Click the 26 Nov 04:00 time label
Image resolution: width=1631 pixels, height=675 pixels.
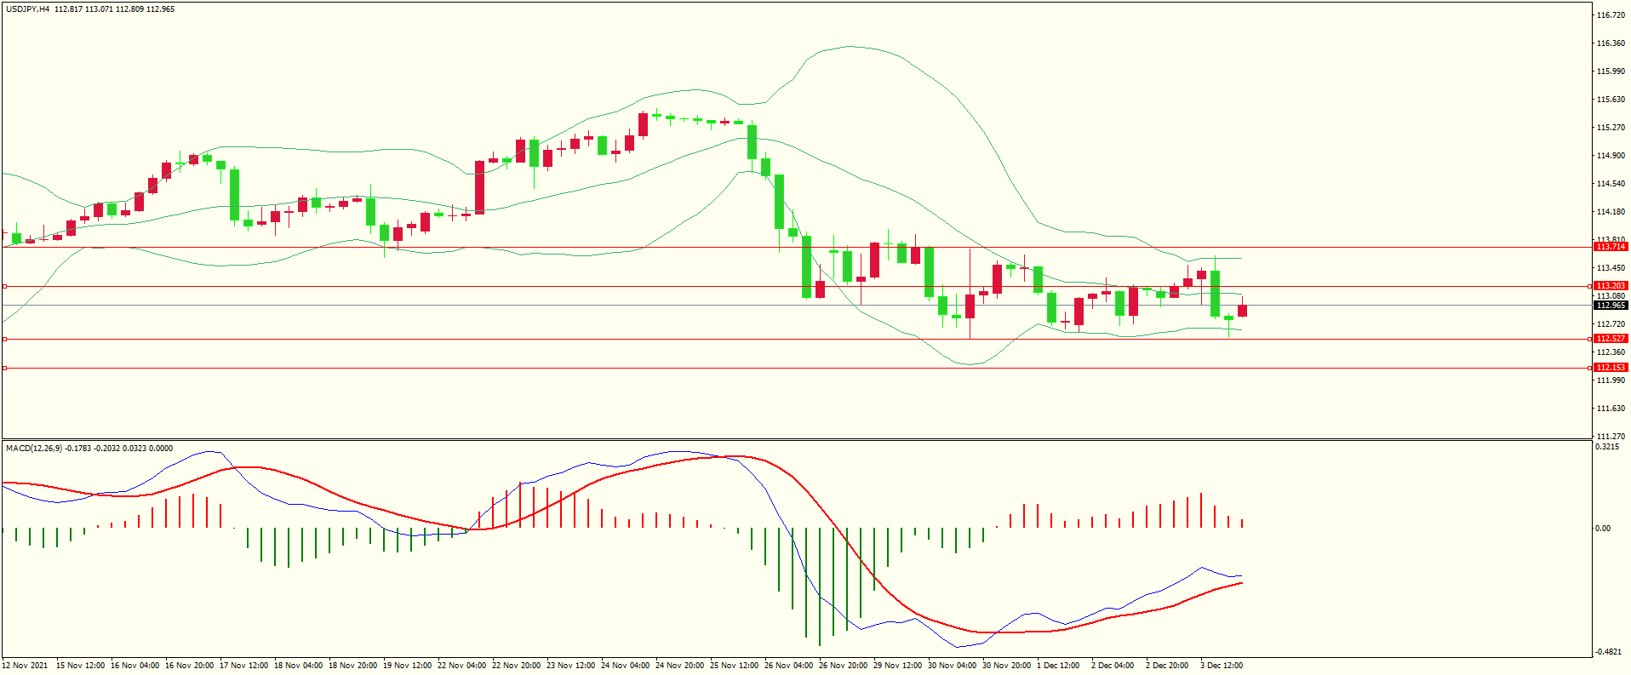[x=788, y=666]
